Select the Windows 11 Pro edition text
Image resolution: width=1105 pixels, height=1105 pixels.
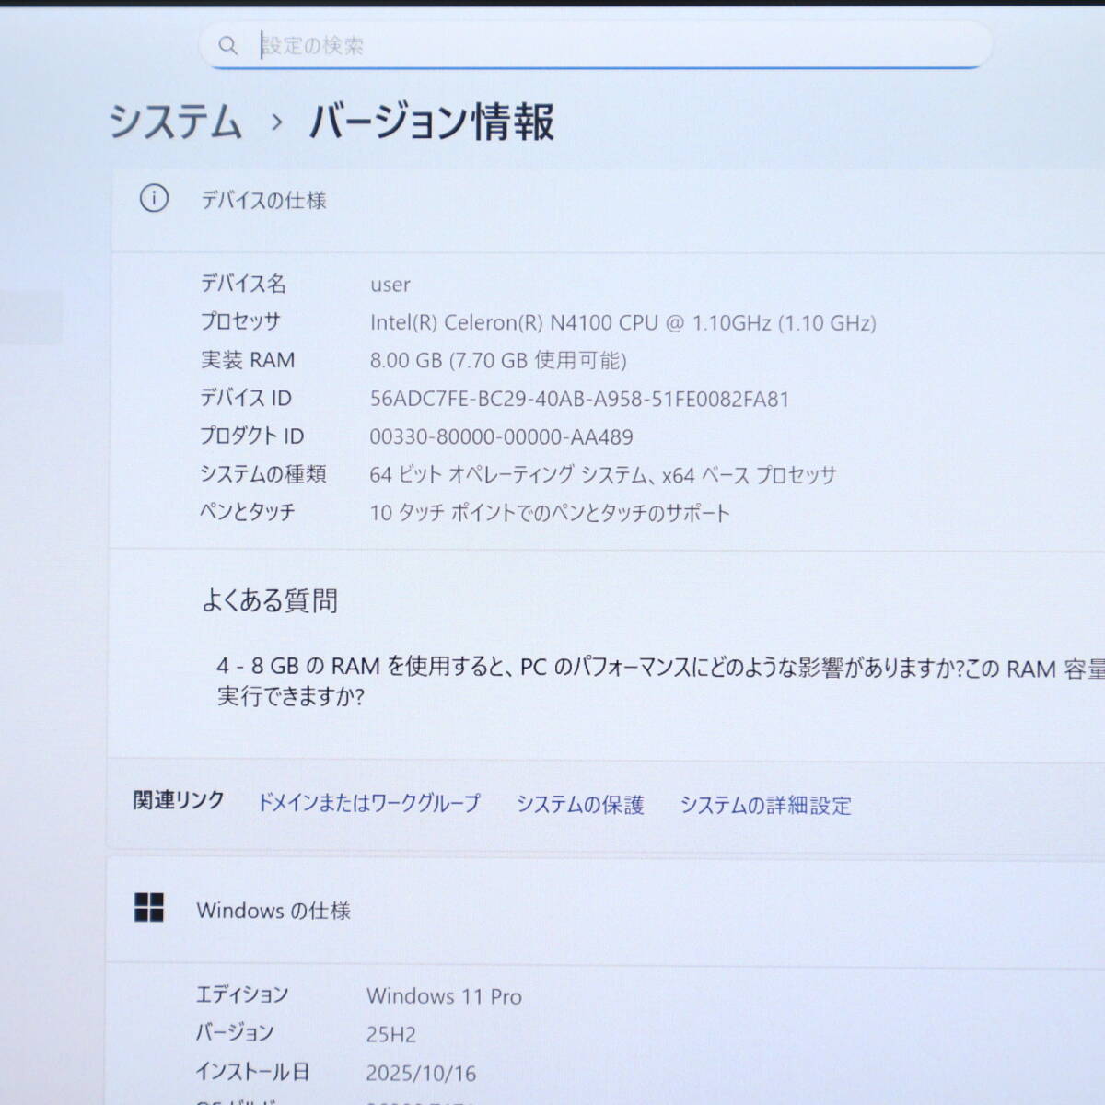(444, 996)
